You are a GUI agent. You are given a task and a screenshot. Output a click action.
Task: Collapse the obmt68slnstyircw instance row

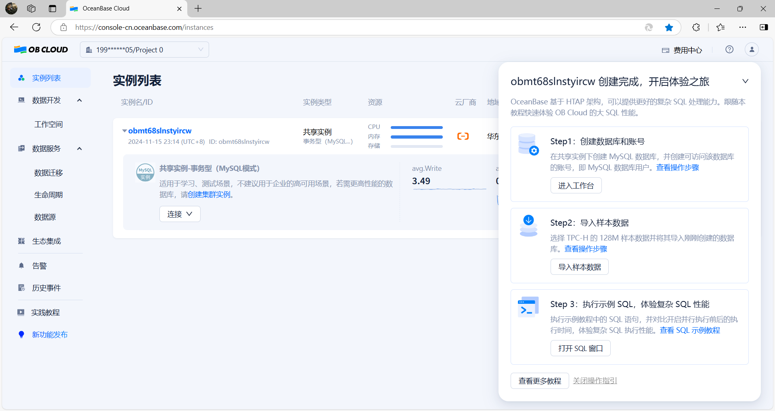124,131
